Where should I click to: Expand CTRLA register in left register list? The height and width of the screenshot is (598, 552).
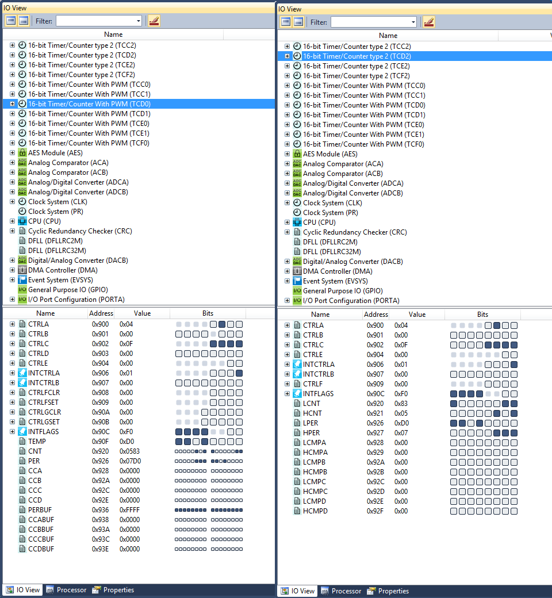(x=12, y=324)
